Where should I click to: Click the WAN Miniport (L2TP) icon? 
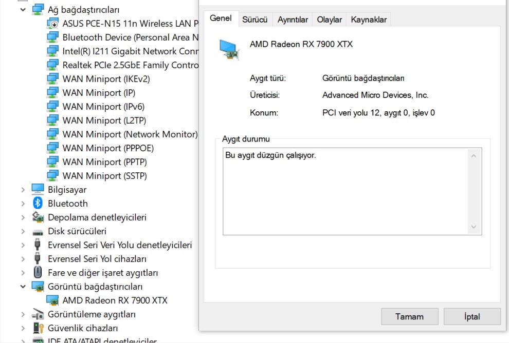(x=52, y=120)
